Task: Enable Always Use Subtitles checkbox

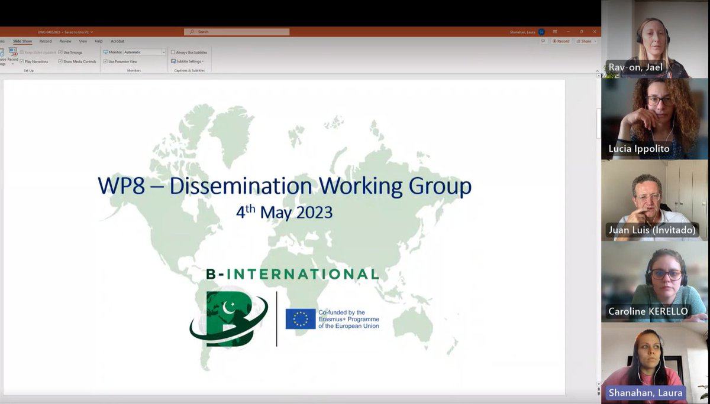Action: pos(173,52)
